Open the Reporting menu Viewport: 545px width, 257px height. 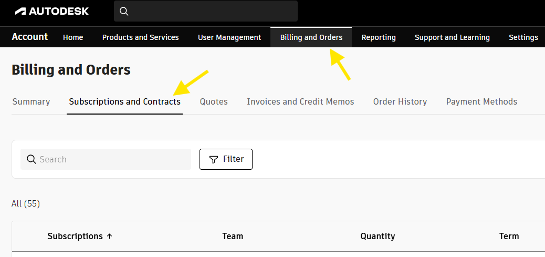tap(379, 37)
